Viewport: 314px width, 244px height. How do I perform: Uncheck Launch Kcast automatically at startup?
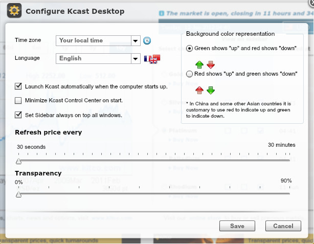(x=18, y=86)
